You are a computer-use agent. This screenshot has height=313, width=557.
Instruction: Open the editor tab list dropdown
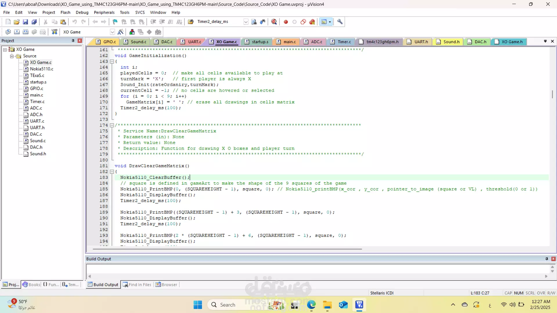(545, 41)
